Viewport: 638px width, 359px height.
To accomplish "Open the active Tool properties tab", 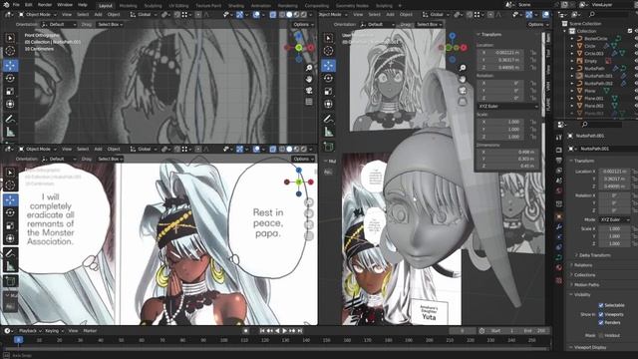I will tap(559, 138).
